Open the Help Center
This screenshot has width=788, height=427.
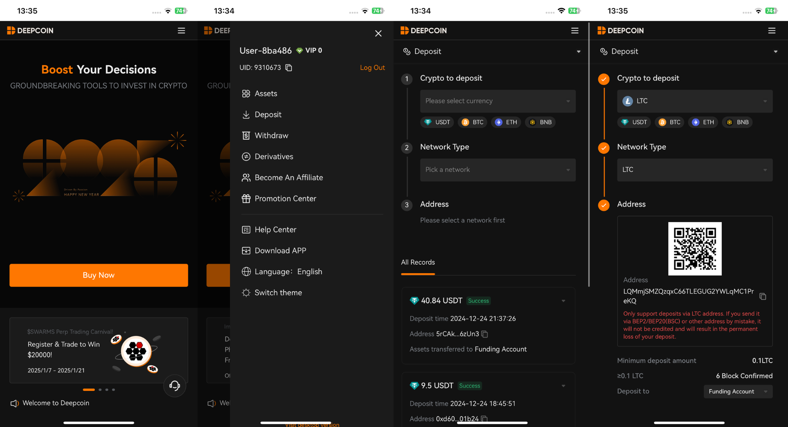269,230
